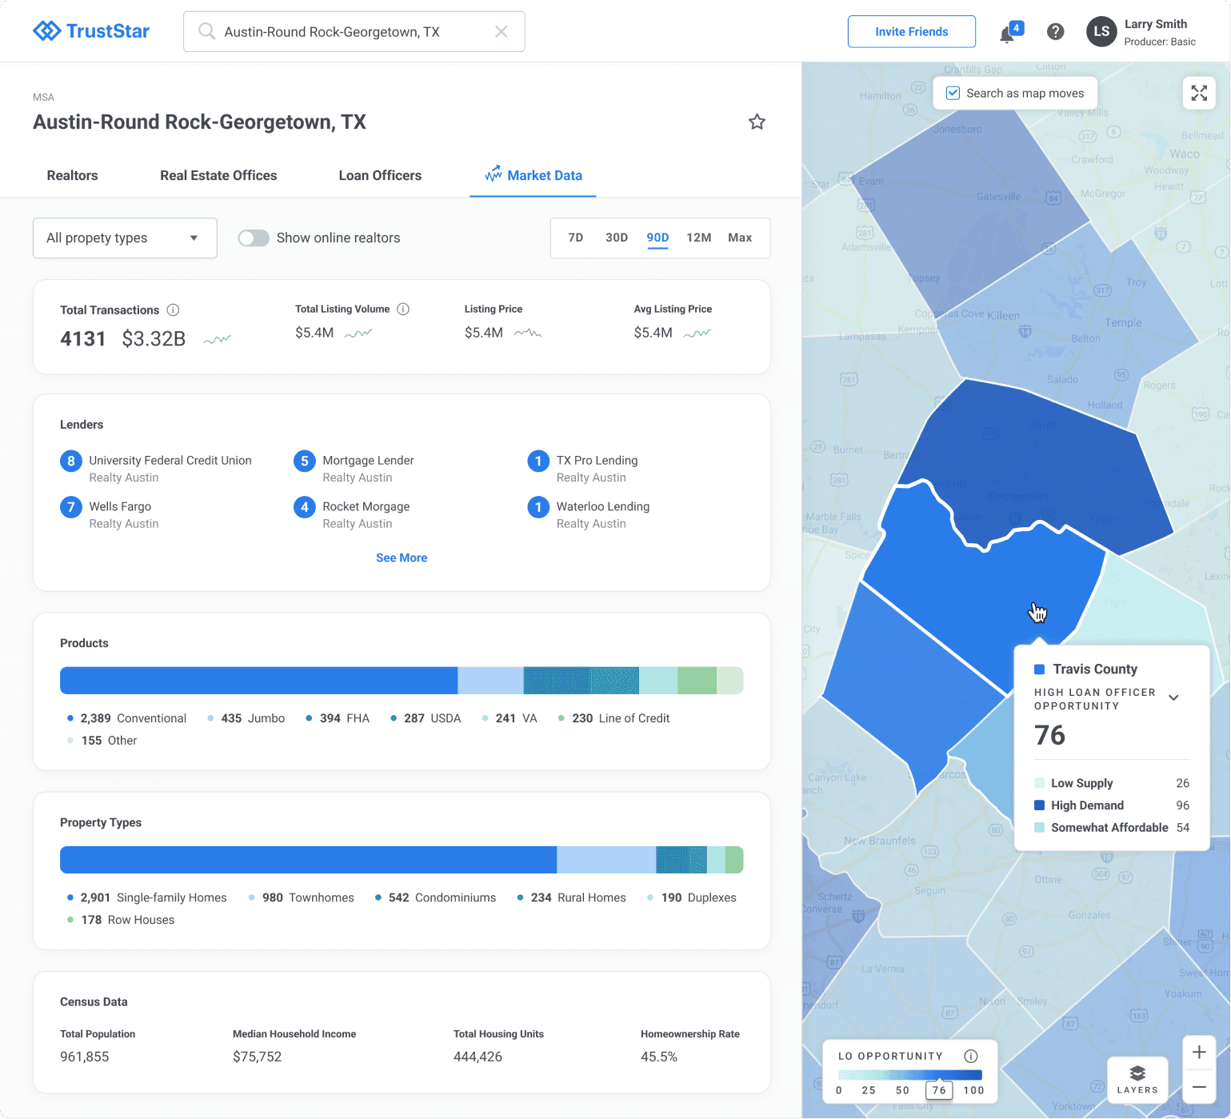
Task: Uncheck Search as map moves
Action: (953, 93)
